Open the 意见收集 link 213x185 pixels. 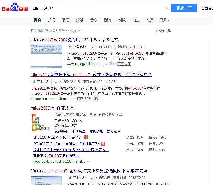pos(96,131)
